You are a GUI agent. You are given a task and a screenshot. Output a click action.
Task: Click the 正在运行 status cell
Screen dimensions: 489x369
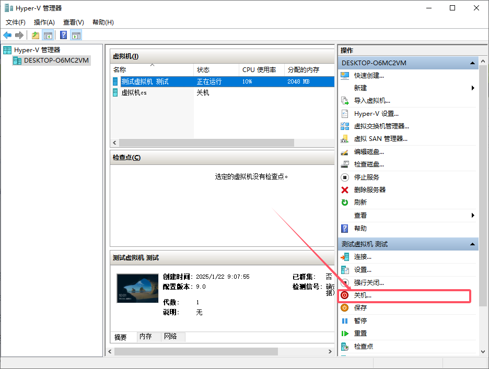209,81
